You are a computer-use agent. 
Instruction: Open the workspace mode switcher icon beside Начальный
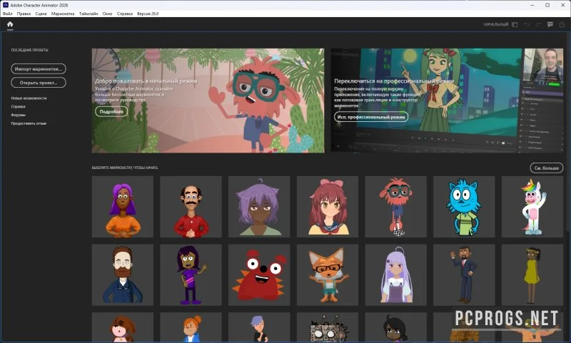[x=515, y=25]
